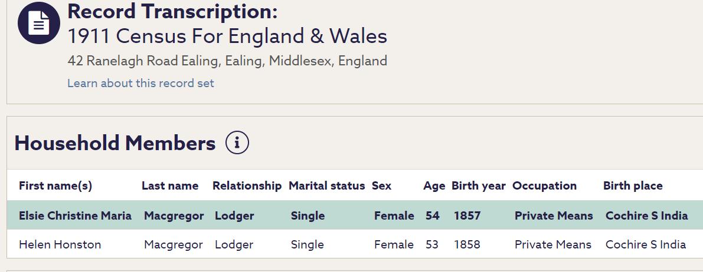The height and width of the screenshot is (272, 703).
Task: Click the Birth place column header
Action: [x=633, y=186]
